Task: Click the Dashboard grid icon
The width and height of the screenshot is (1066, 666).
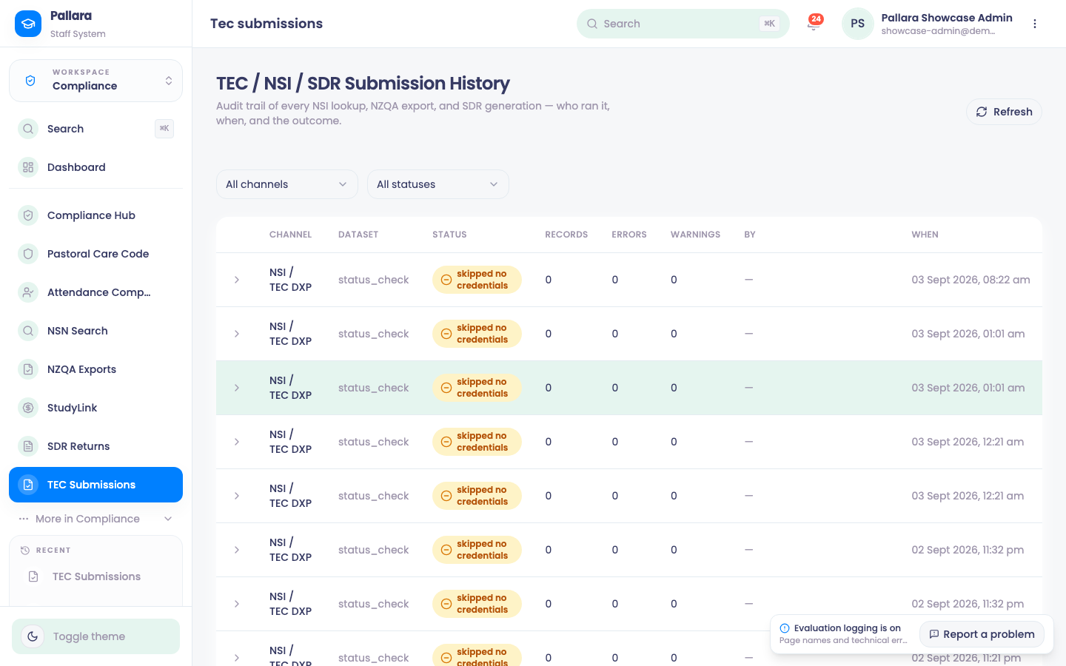Action: coord(28,167)
